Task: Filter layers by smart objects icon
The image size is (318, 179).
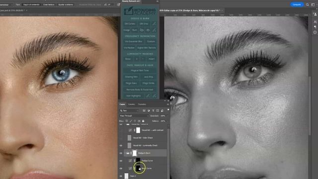Action: [162, 110]
